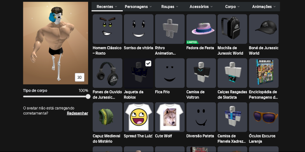
Task: Expand the Corpo dropdown chevron
Action: tap(239, 6)
